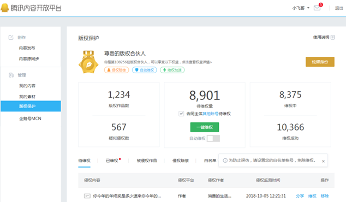346x202 pixels.
Task: Close the whitelist tip popup
Action: tap(323, 161)
